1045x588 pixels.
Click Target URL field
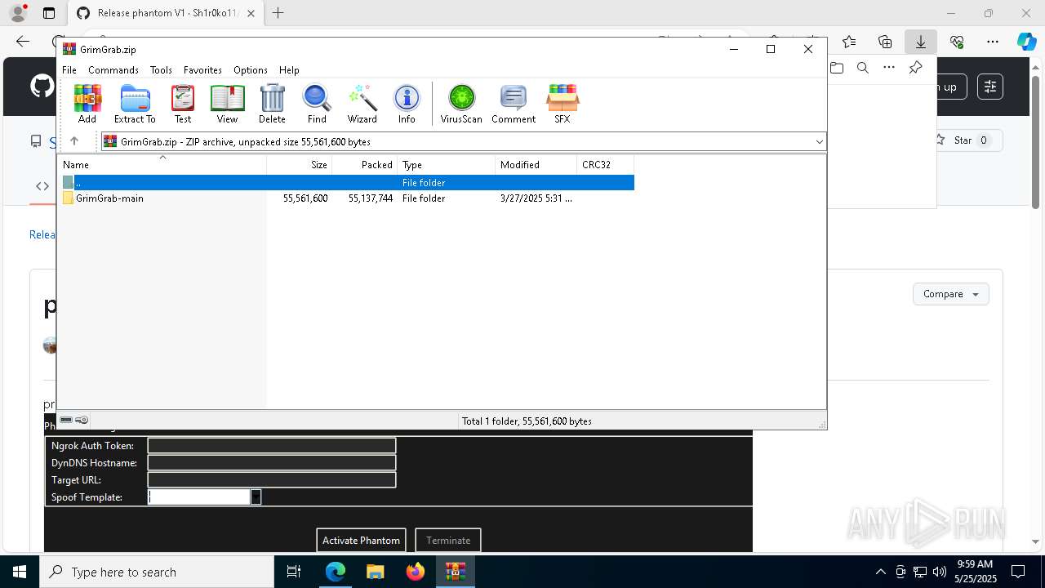click(x=272, y=479)
